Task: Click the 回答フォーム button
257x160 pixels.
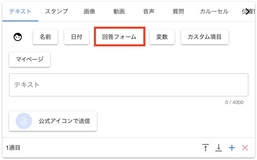Action: point(119,37)
